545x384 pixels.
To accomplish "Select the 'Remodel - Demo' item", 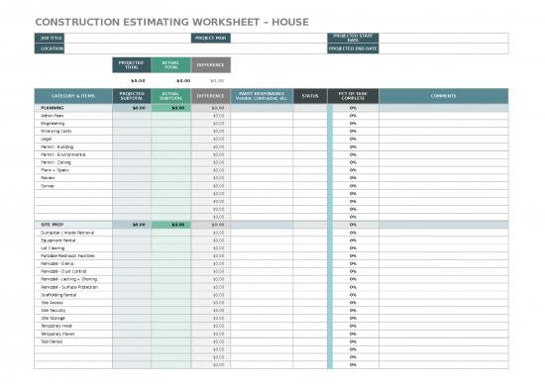I will (x=57, y=263).
